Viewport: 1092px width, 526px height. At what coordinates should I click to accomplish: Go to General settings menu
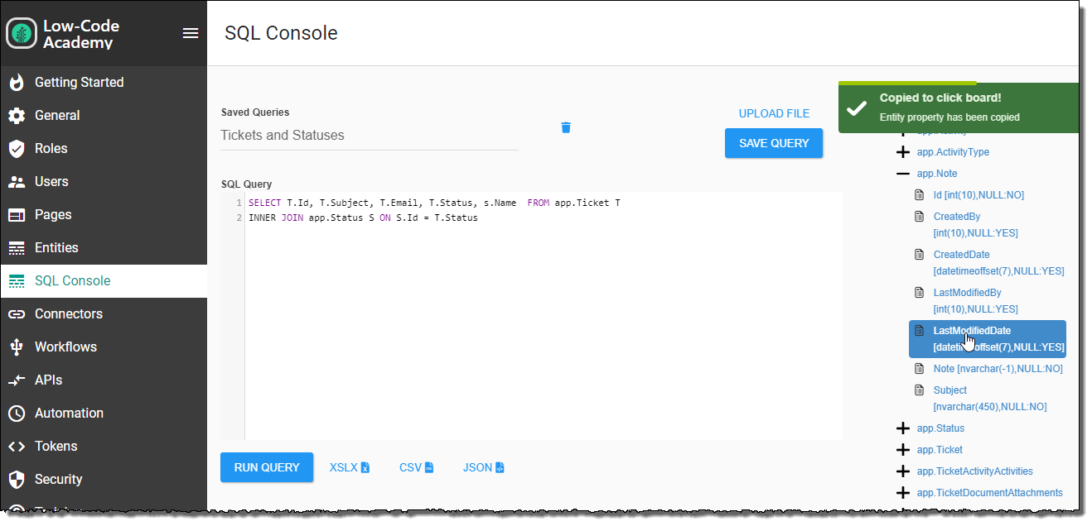pos(104,115)
